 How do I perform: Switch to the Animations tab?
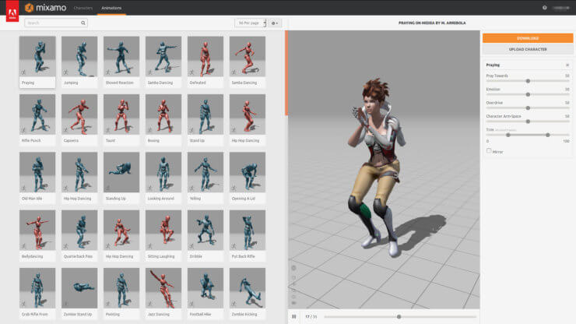click(111, 8)
